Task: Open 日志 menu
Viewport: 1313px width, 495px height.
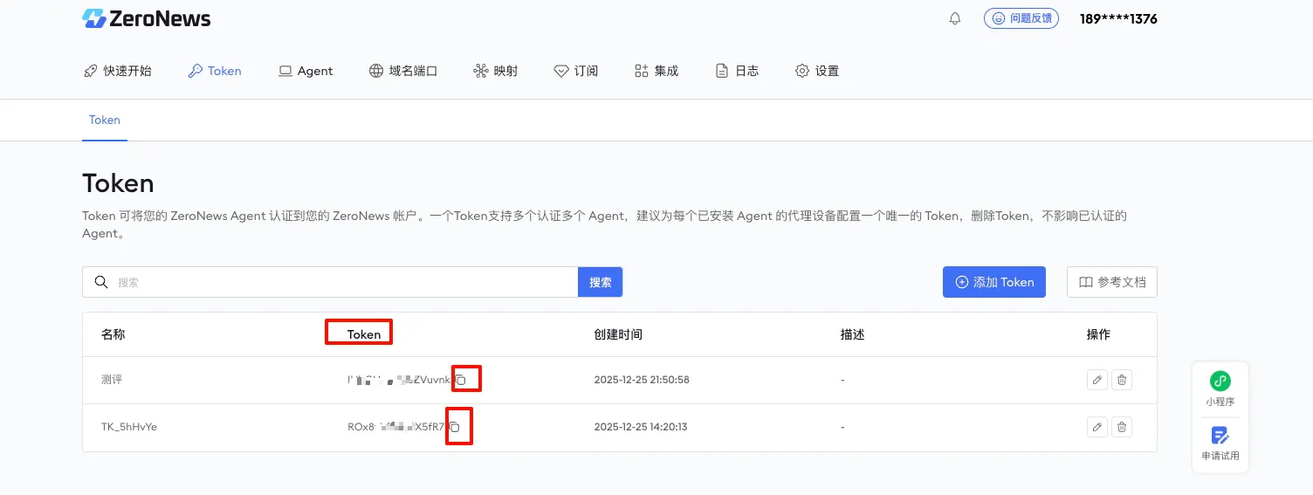Action: pyautogui.click(x=737, y=71)
